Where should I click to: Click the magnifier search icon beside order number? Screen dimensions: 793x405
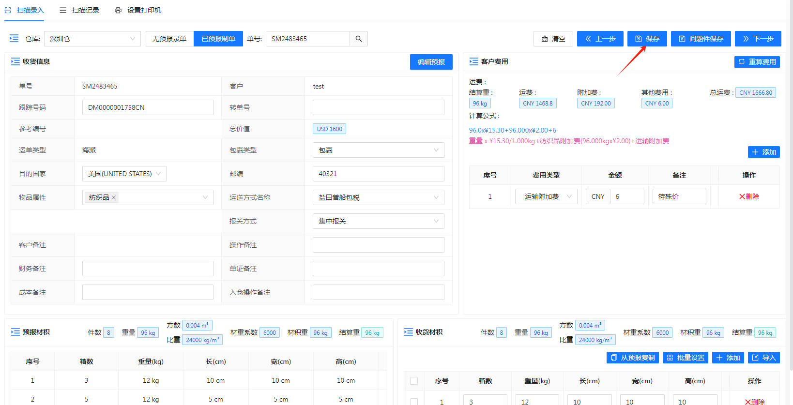tap(358, 39)
